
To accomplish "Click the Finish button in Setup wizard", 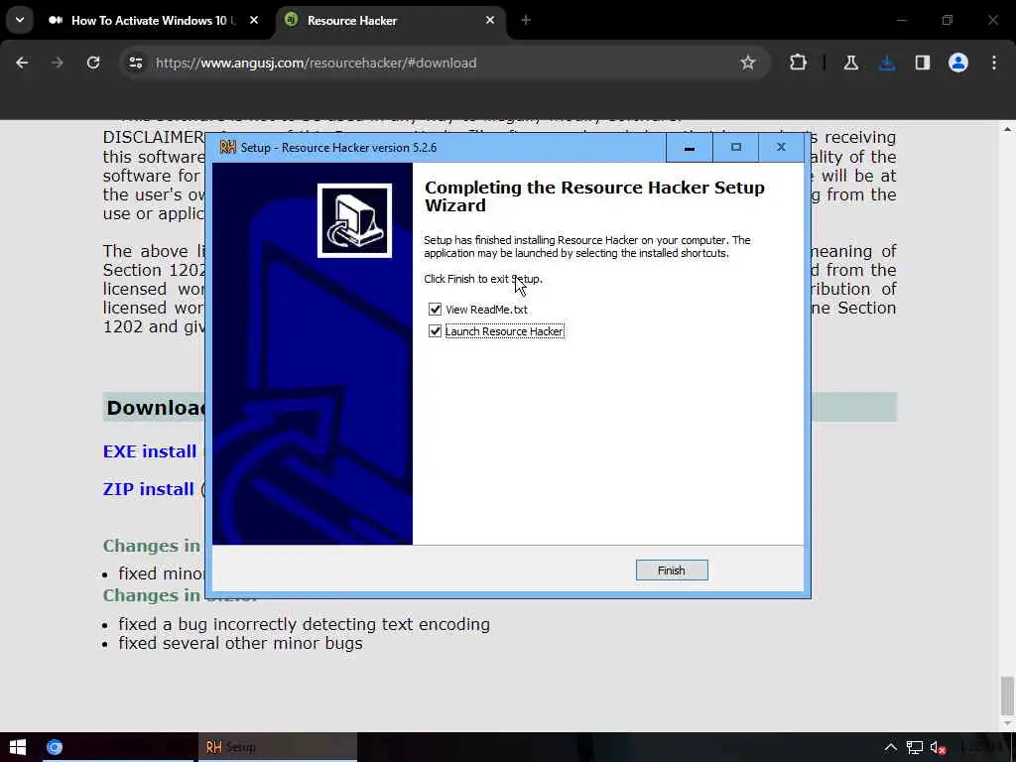I will (x=672, y=571).
